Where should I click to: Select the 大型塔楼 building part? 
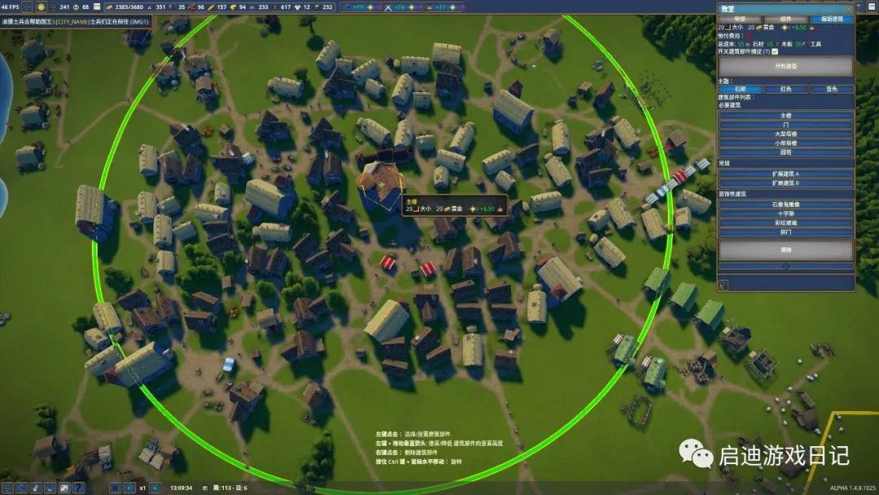point(786,134)
